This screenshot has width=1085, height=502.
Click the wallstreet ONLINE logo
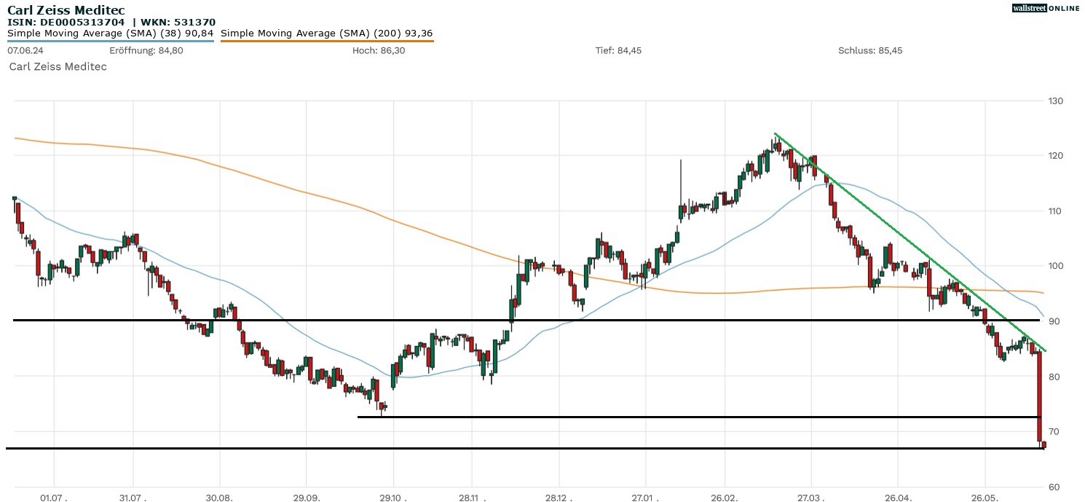[1046, 8]
